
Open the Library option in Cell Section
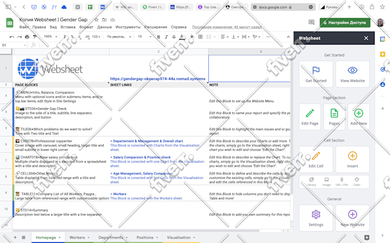point(311,182)
